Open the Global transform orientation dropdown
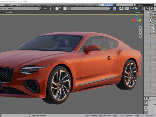This screenshot has width=156, height=117. pyautogui.click(x=45, y=8)
